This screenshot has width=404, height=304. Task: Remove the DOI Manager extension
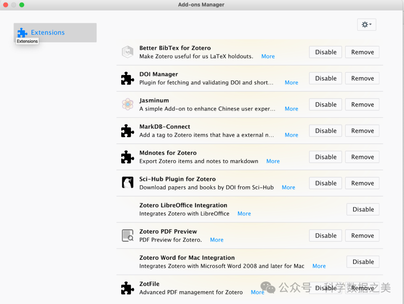pyautogui.click(x=362, y=78)
